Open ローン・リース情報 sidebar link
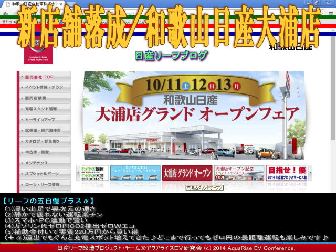Viewport: 336px width, 252px height. click(45, 185)
